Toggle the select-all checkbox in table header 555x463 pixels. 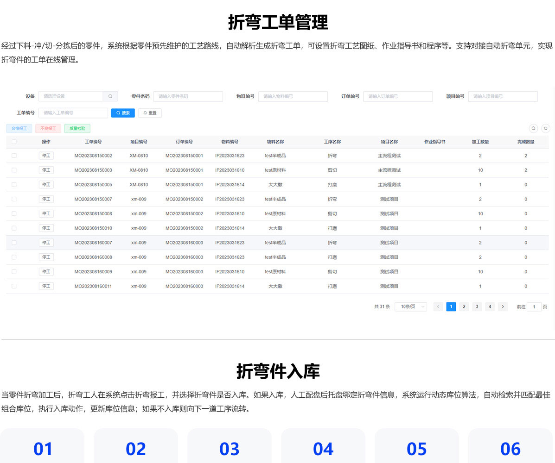[x=14, y=142]
